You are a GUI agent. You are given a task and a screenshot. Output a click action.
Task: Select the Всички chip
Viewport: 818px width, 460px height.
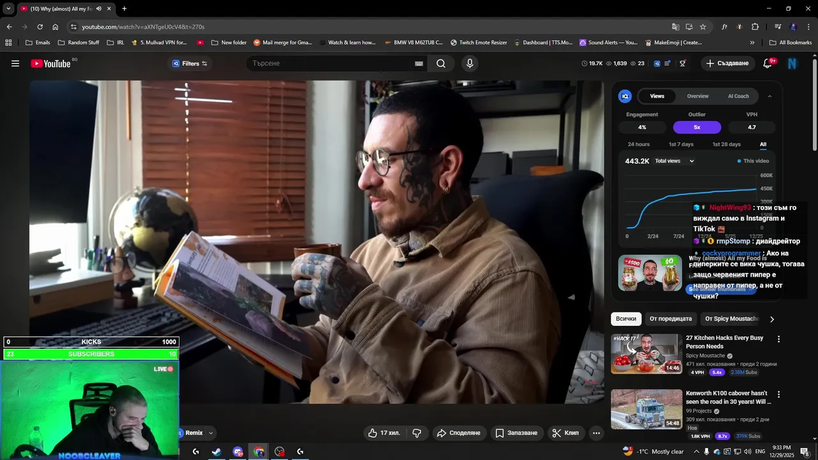point(626,319)
